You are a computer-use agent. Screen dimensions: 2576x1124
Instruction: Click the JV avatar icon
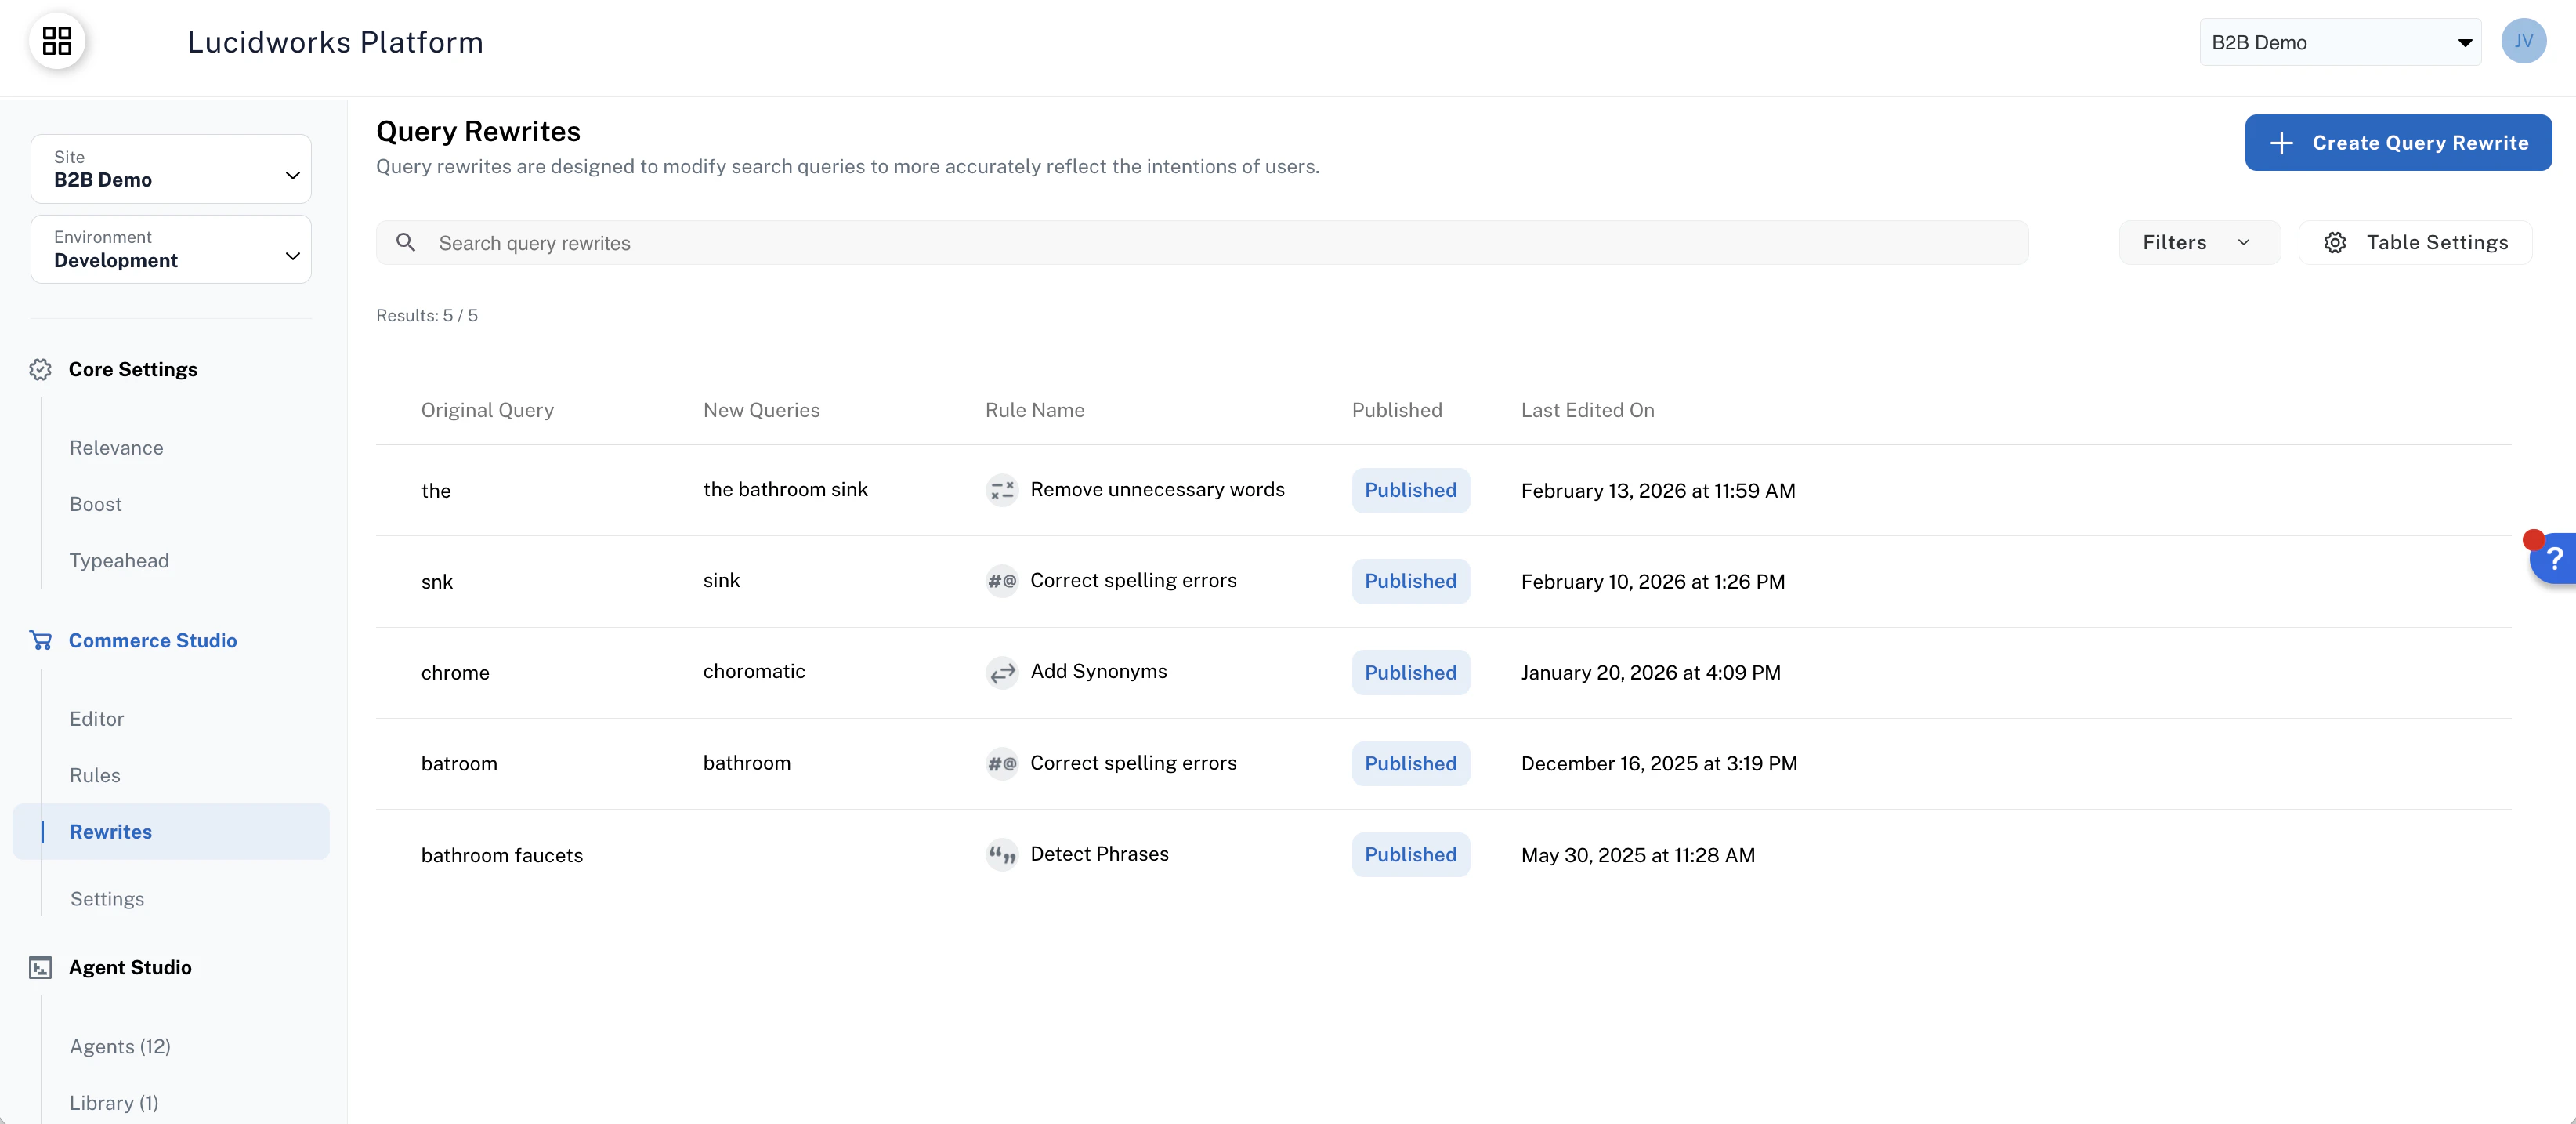[x=2524, y=41]
